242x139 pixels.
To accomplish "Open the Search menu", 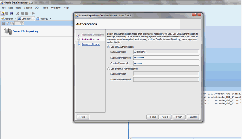I will [28, 8].
